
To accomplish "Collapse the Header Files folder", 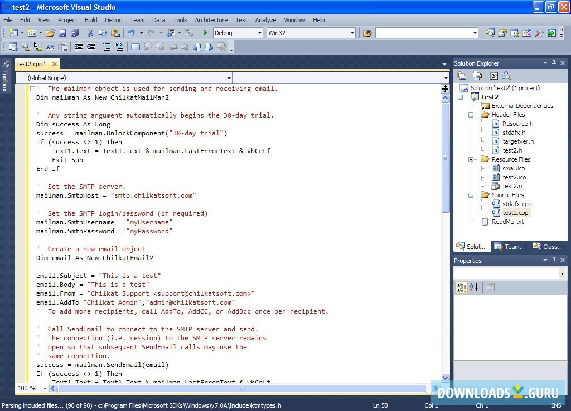I will 471,115.
